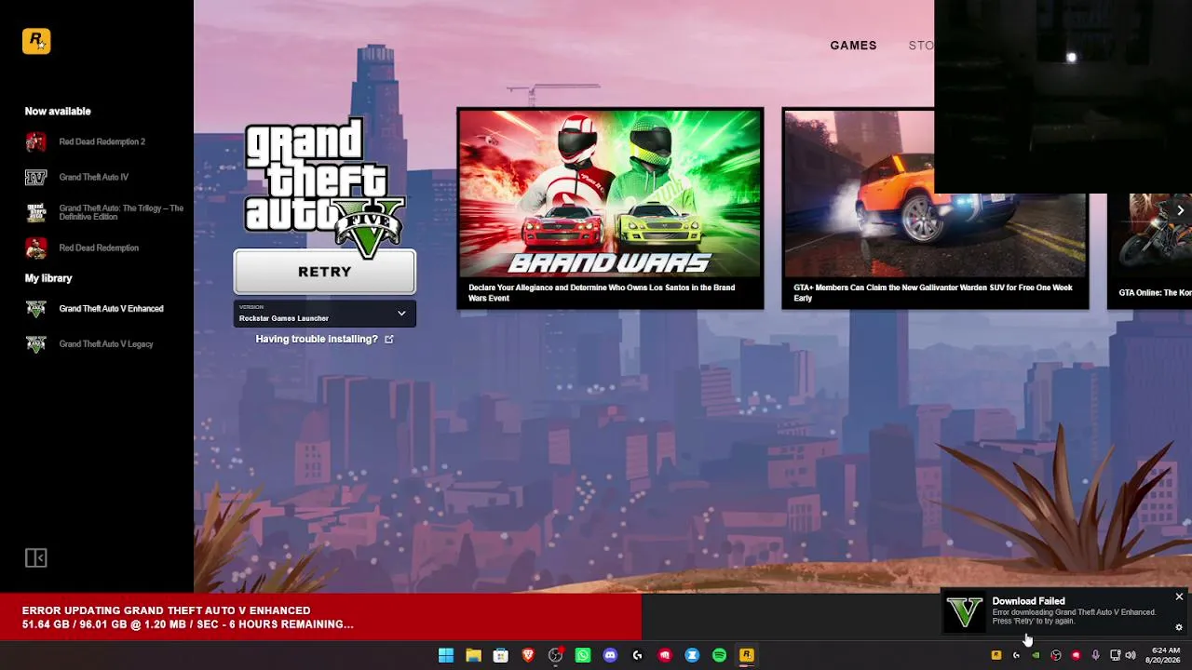The height and width of the screenshot is (670, 1192).
Task: Click Grand Theft Auto V Enhanced library icon
Action: (35, 309)
